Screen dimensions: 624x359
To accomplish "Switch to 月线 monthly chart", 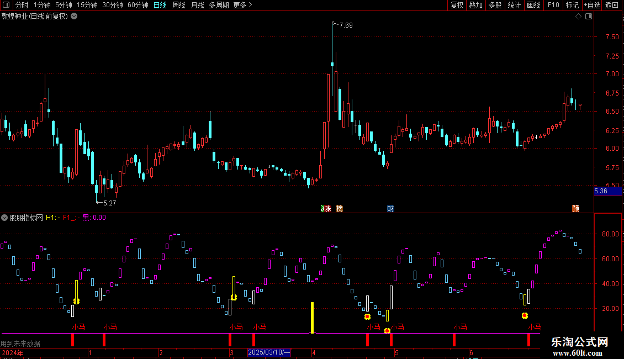I will [197, 5].
